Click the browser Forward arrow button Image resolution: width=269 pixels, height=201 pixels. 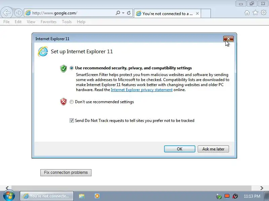point(18,13)
